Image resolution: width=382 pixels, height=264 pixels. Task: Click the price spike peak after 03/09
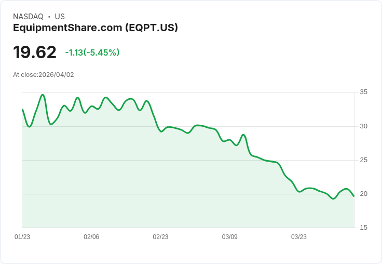(x=243, y=135)
